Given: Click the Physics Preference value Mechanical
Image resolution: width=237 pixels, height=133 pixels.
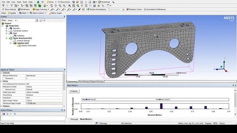Looking at the screenshot, I should [44, 76].
